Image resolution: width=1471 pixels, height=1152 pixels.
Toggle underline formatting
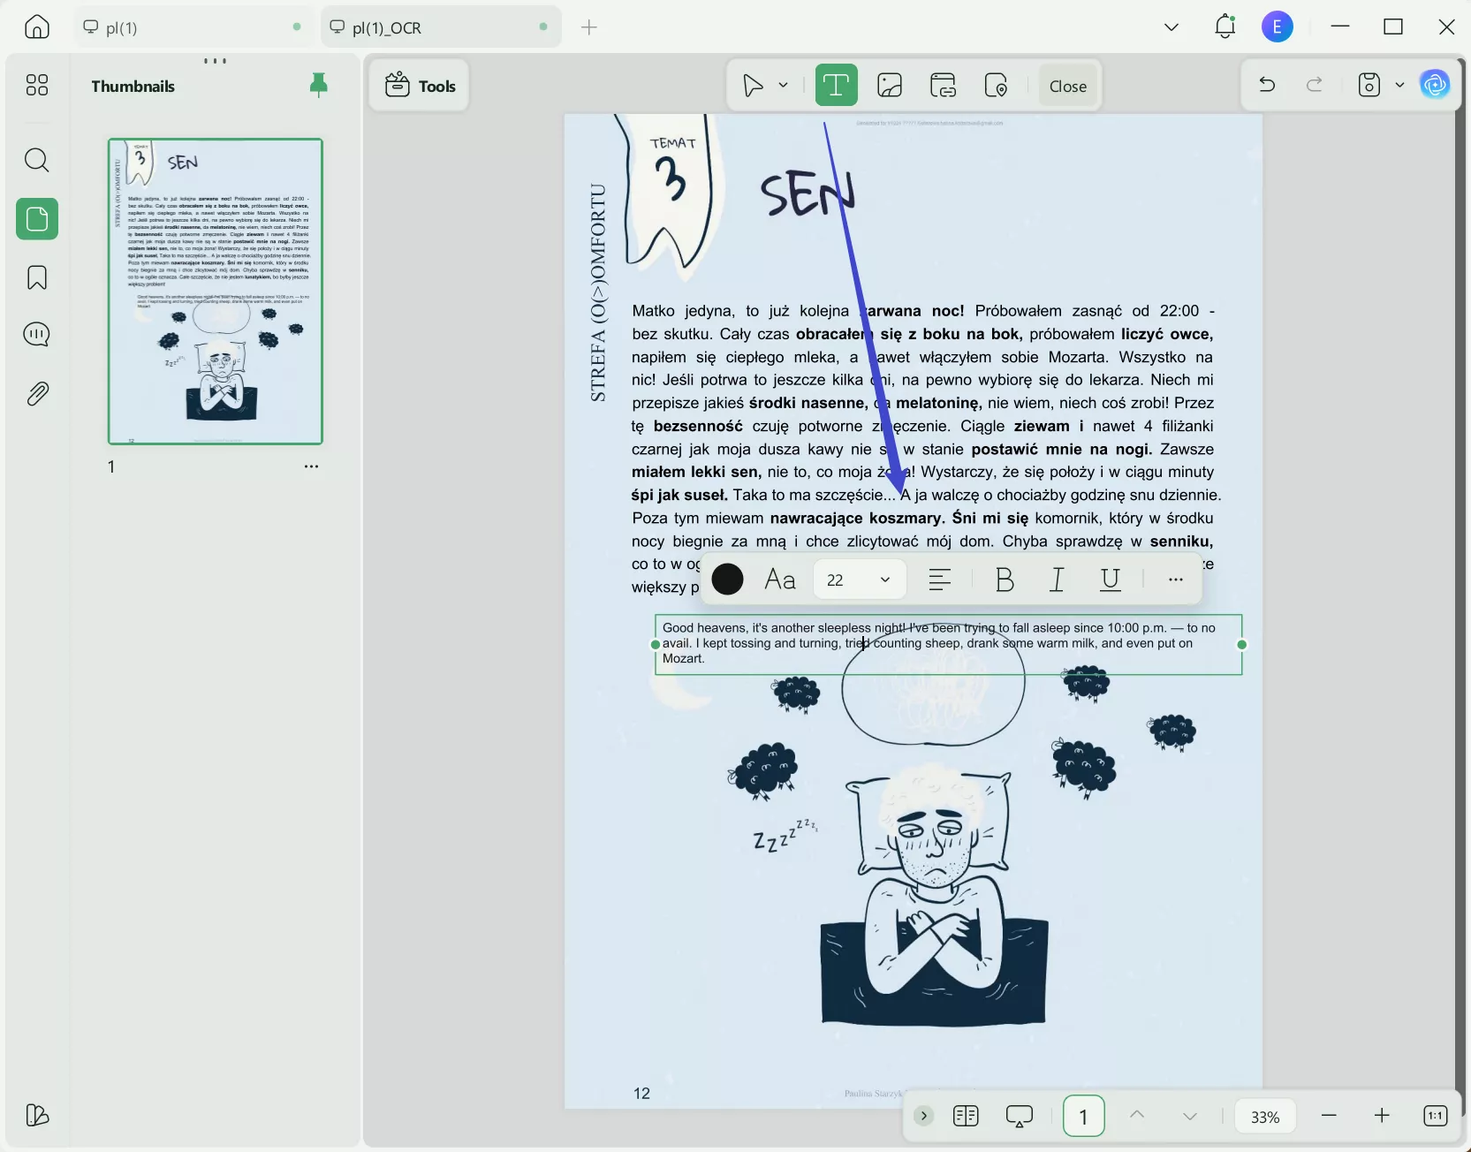click(x=1111, y=580)
